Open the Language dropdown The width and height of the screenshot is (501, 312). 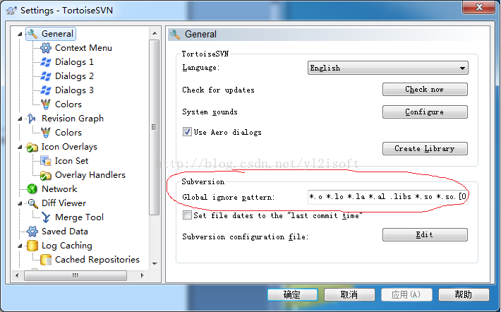click(x=388, y=68)
